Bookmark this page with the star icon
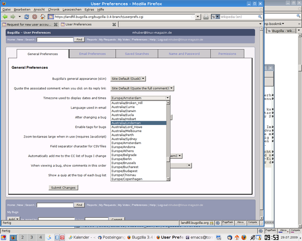Viewport: 302px width, 241px height. [193, 17]
